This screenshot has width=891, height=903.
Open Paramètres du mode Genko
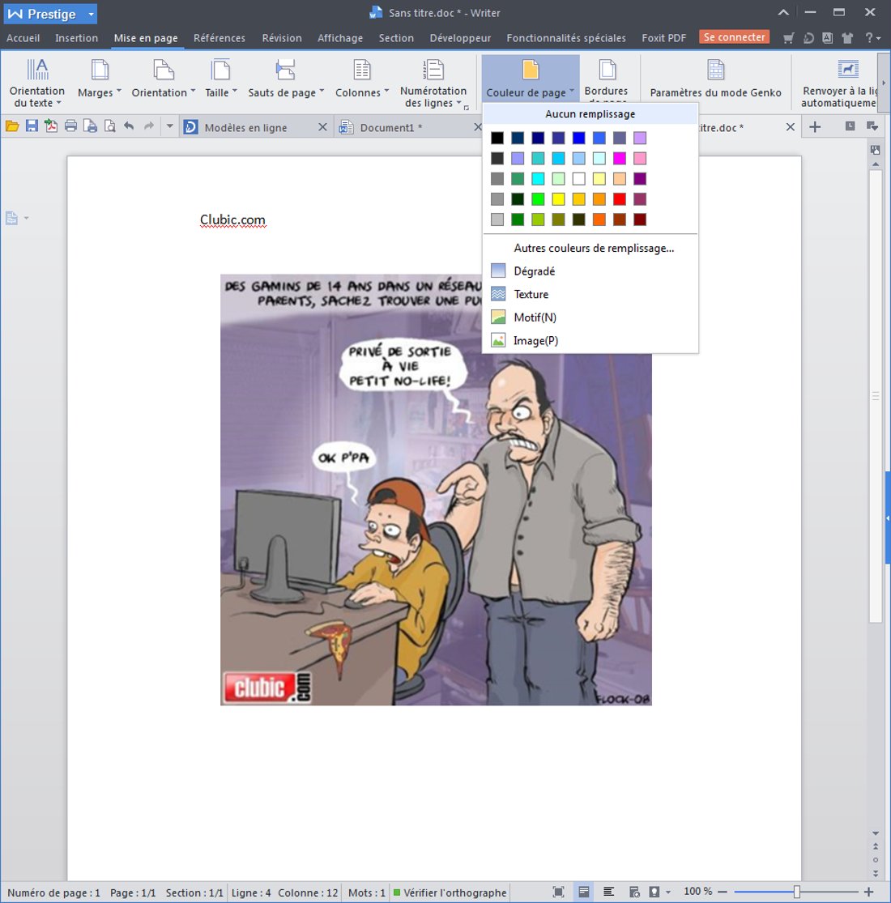pyautogui.click(x=715, y=79)
